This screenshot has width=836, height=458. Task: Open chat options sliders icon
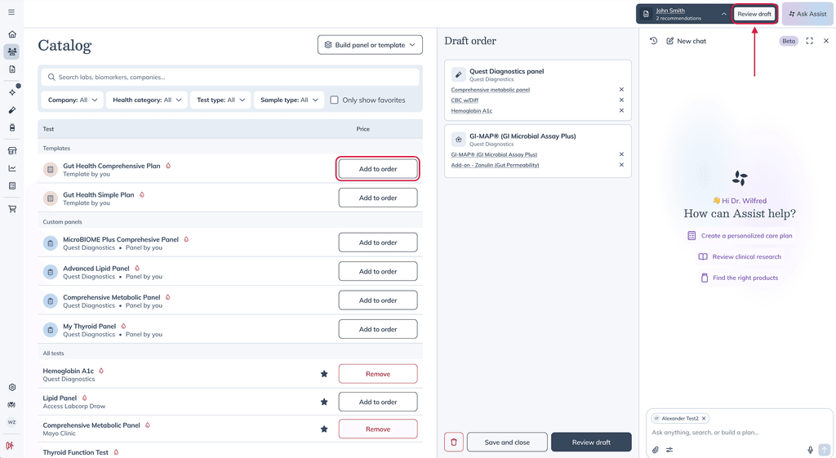pos(669,450)
